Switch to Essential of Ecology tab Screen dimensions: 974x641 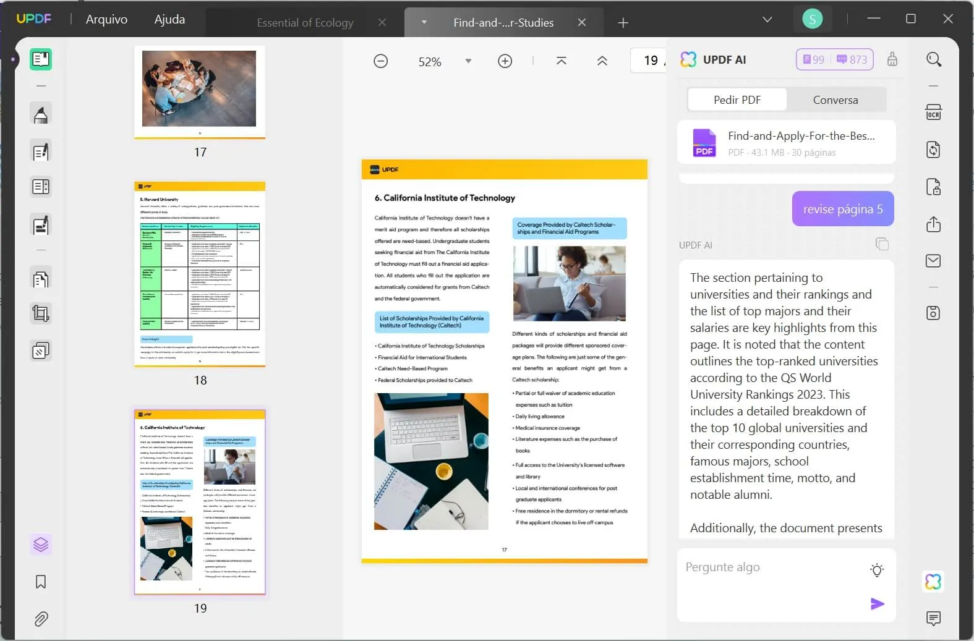[x=305, y=23]
